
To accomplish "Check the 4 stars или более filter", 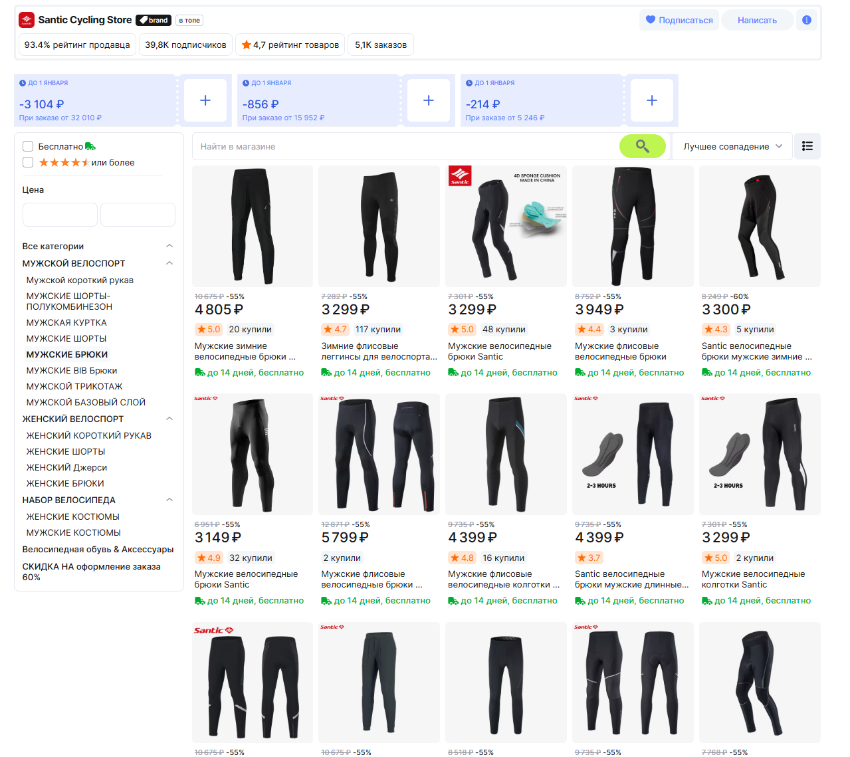I will (x=28, y=162).
